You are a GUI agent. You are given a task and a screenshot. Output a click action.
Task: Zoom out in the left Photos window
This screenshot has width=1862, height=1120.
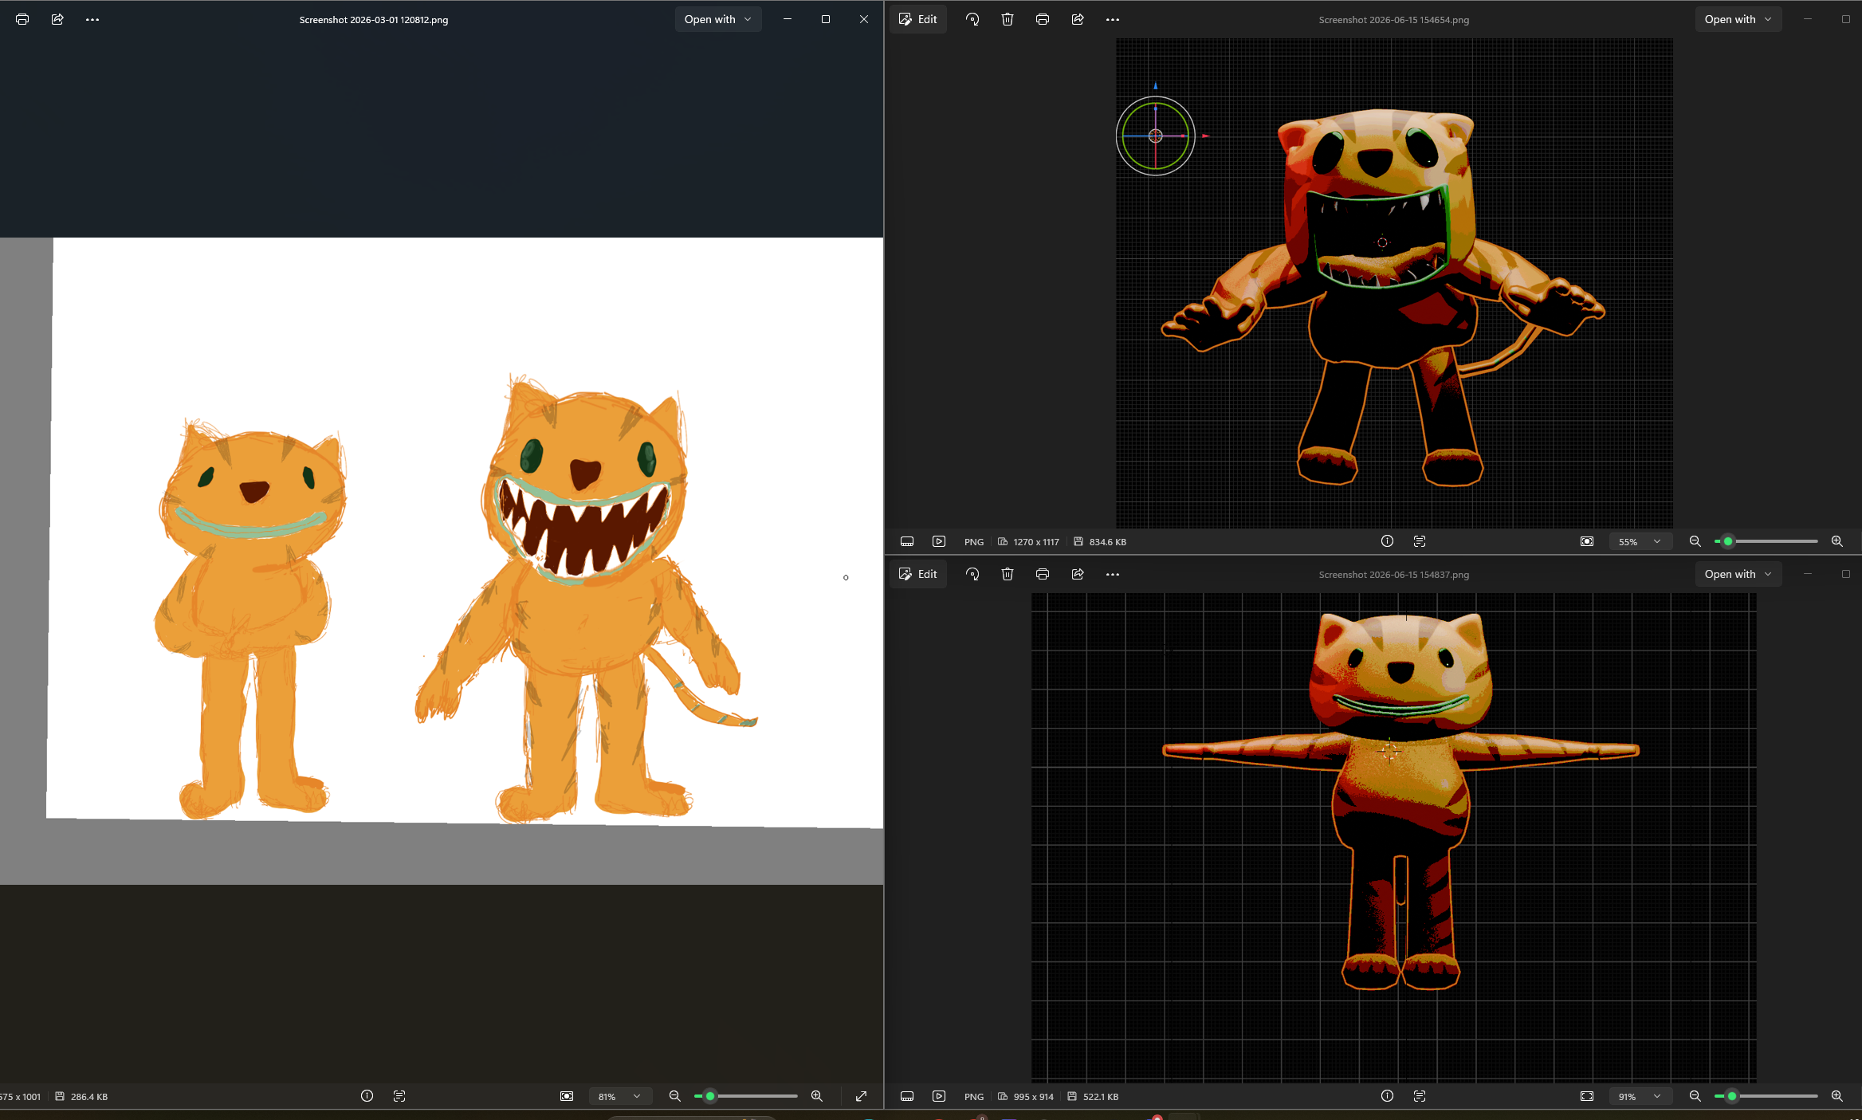coord(675,1096)
